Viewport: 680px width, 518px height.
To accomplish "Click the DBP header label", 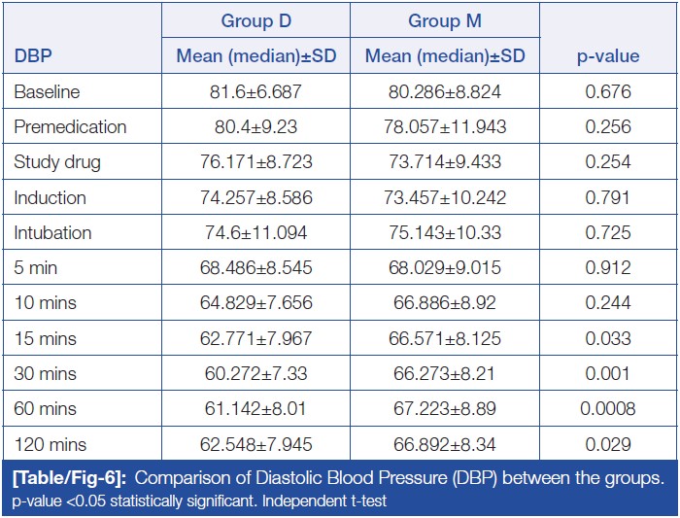I will coord(34,56).
